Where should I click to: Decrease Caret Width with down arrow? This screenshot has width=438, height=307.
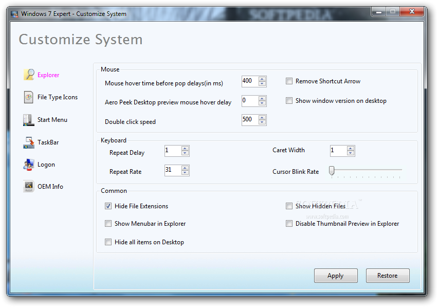(351, 153)
